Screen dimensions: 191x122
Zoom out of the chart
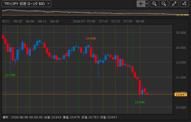point(164,4)
